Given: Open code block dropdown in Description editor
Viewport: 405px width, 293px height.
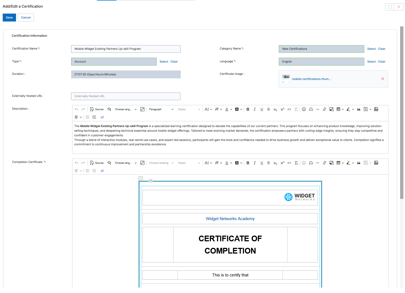Looking at the screenshot, I should tap(368, 109).
